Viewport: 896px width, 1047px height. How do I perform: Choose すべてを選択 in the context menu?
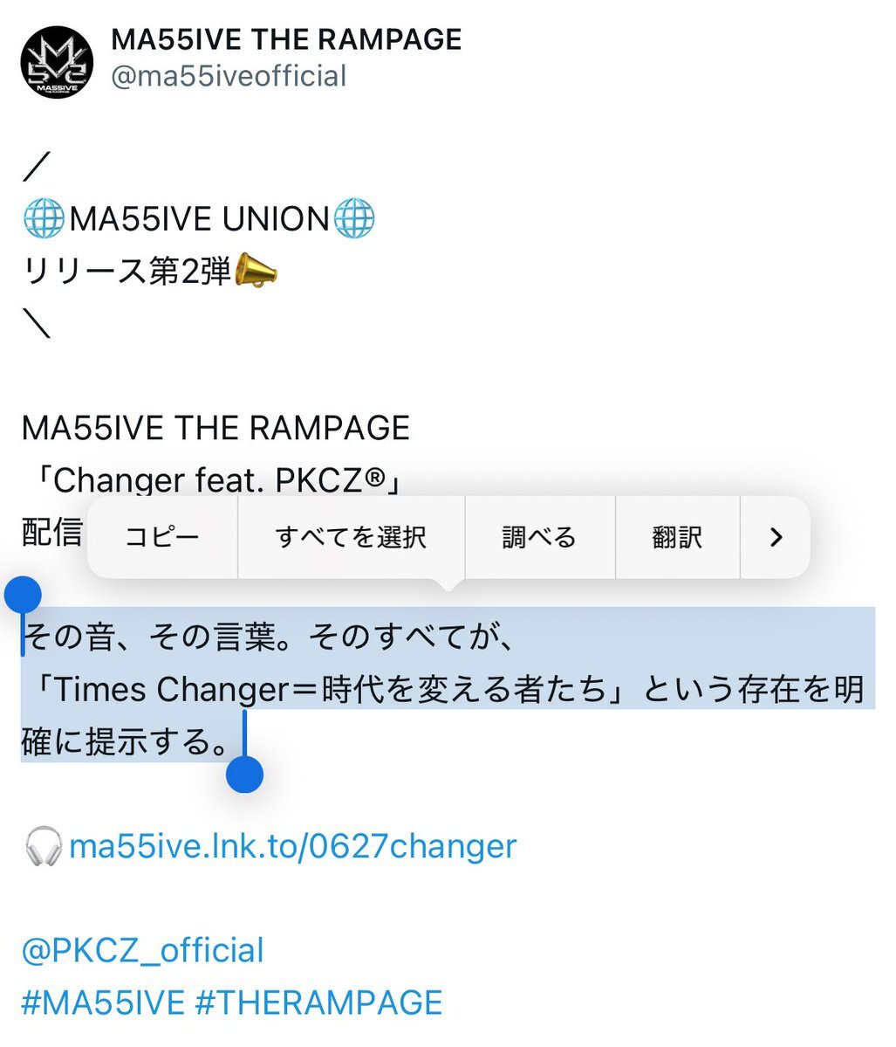click(351, 538)
